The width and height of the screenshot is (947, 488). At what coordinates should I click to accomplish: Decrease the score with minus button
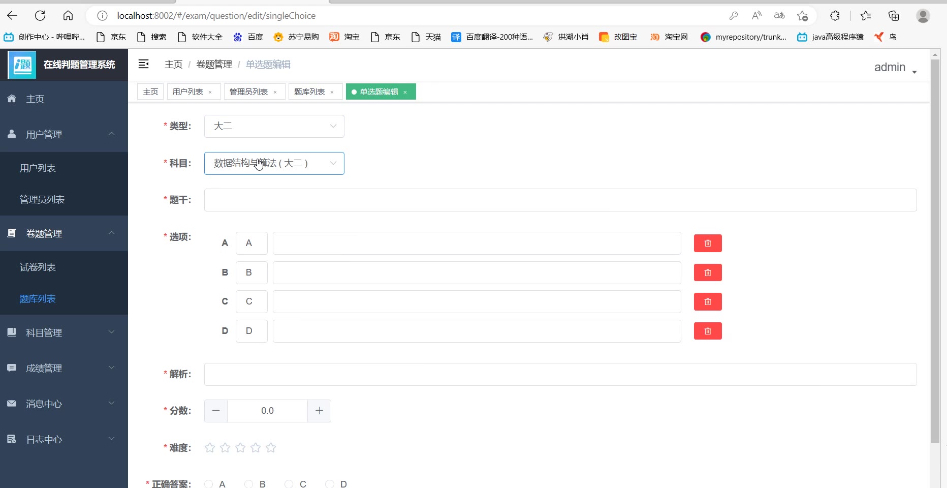[216, 411]
